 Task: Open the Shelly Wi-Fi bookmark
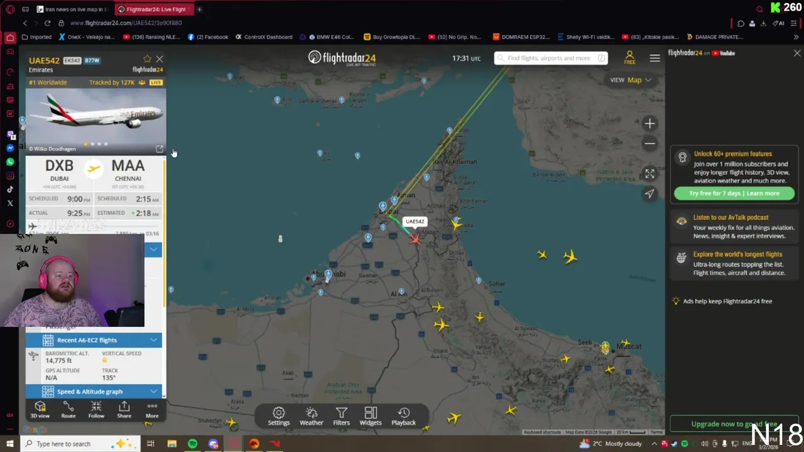pos(585,37)
